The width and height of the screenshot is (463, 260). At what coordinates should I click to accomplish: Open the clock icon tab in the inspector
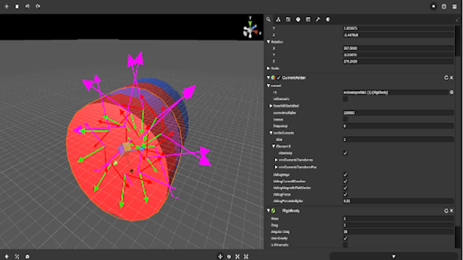click(x=298, y=19)
